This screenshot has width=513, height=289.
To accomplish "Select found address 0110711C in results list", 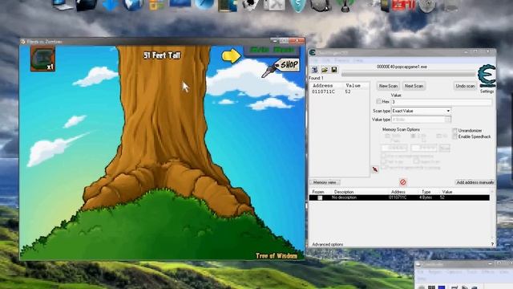I will click(x=323, y=92).
